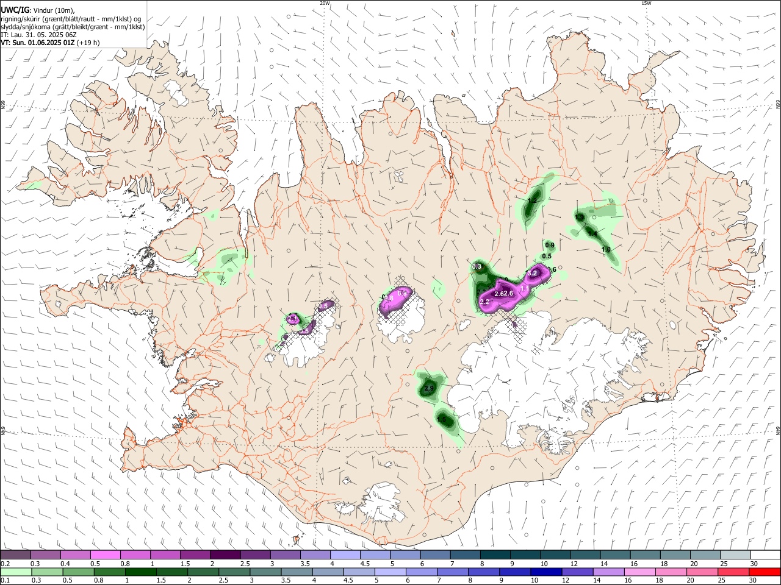
Task: Click the '2.2' precipitation value on the map
Action: (485, 302)
